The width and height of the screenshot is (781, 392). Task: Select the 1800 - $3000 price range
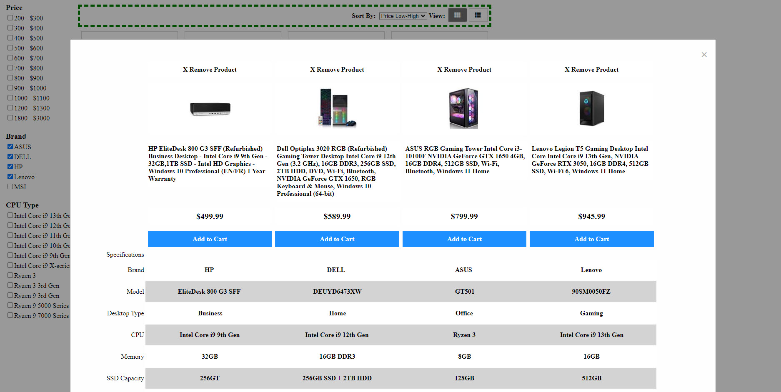coord(10,118)
